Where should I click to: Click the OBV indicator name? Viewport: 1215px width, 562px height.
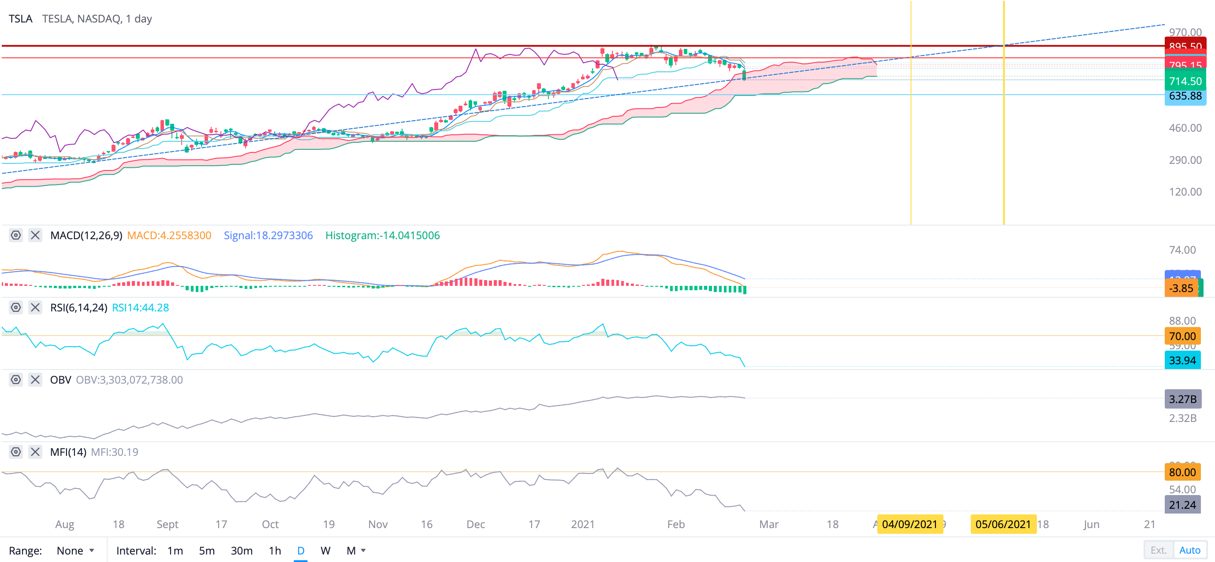(60, 380)
